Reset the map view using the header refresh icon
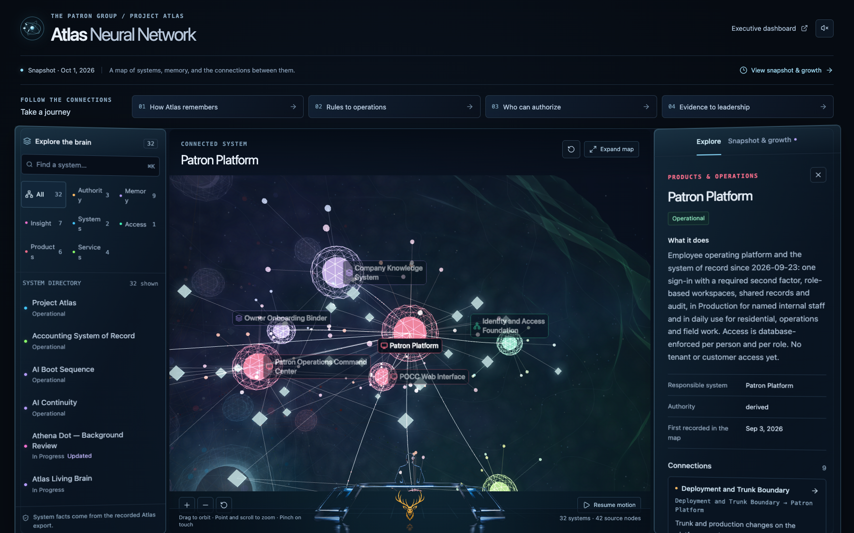The width and height of the screenshot is (854, 533). tap(571, 149)
